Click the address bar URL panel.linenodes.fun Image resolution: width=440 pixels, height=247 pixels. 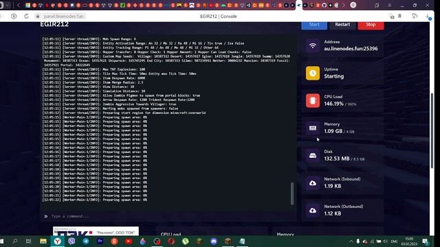[64, 16]
